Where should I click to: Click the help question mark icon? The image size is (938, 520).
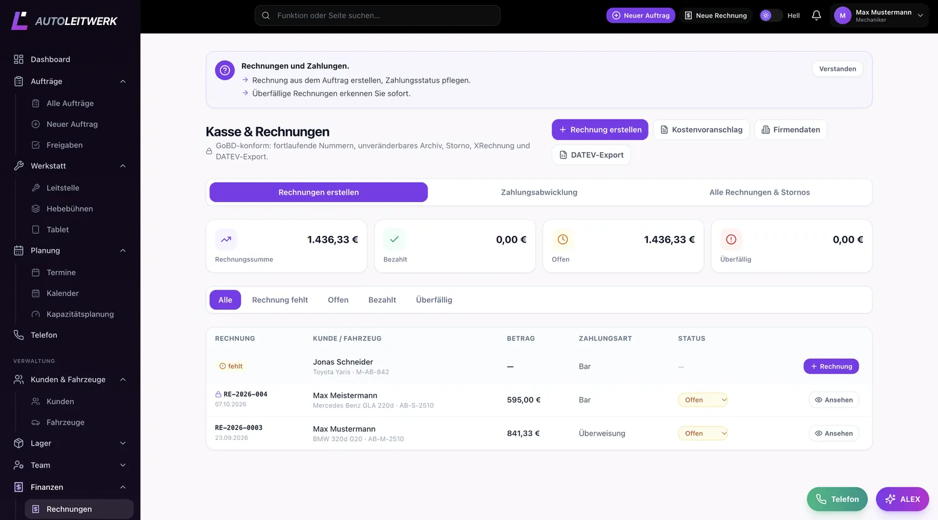pos(225,70)
